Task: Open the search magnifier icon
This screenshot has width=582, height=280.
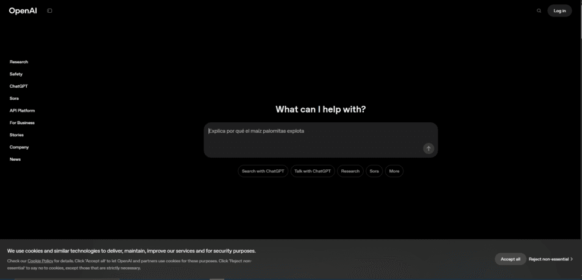Action: point(539,11)
